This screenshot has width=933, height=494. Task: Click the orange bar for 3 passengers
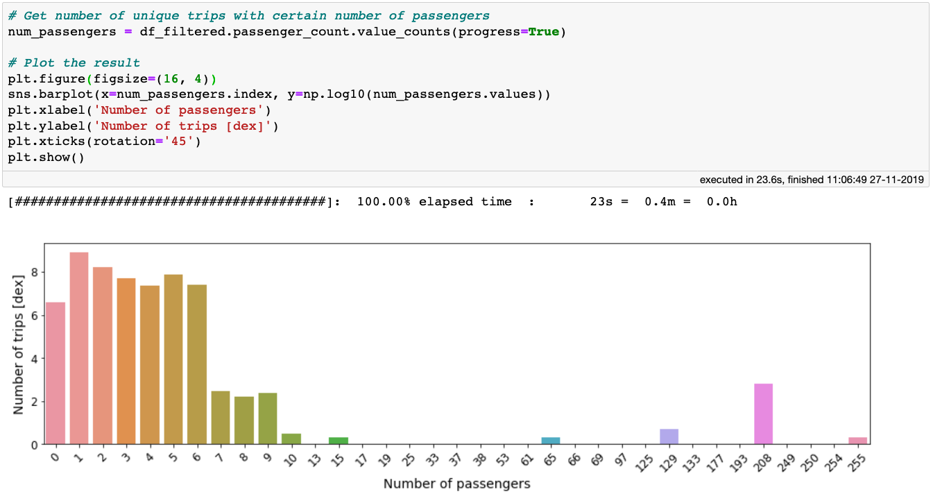[126, 361]
